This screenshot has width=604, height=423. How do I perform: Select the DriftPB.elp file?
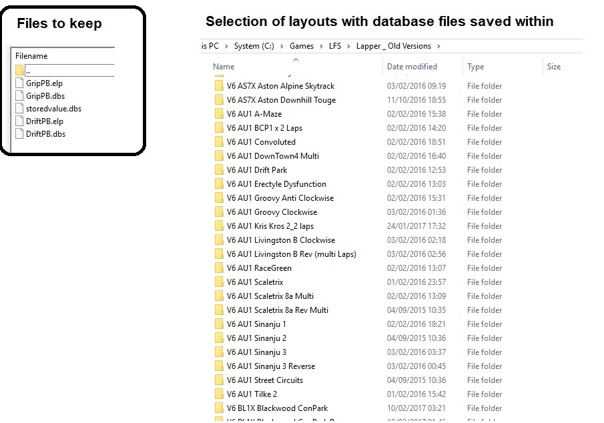pos(45,121)
